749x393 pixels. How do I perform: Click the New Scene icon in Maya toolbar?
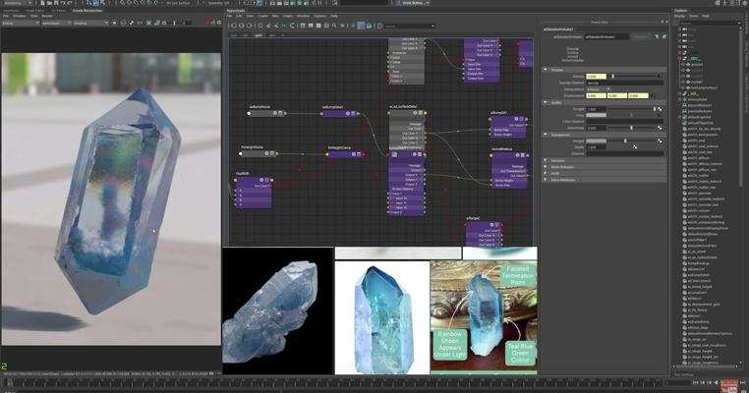coord(43,3)
